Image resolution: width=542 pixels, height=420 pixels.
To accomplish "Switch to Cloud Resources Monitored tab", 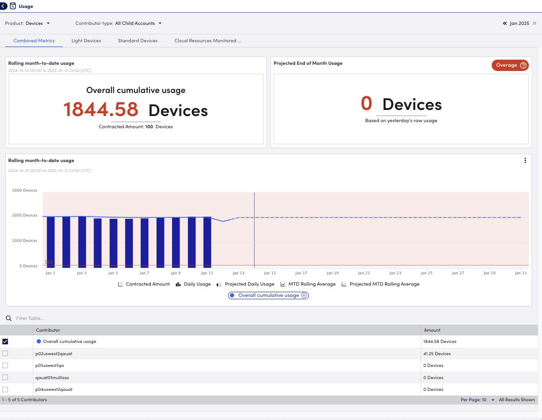I will coord(207,40).
